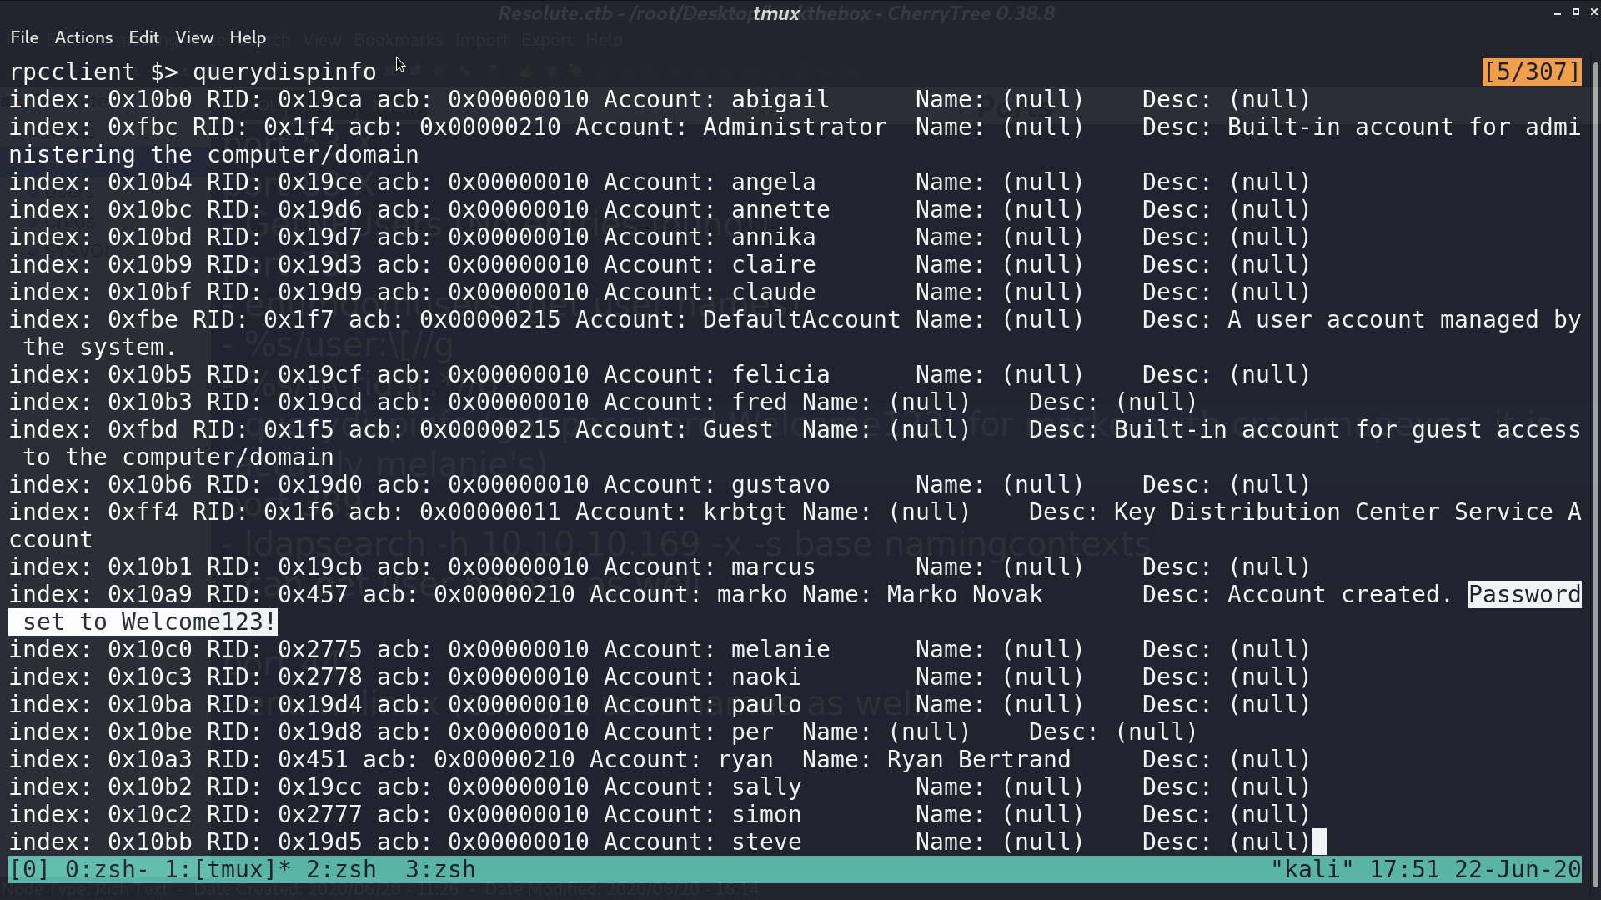The image size is (1601, 900).
Task: Open the Edit menu
Action: click(x=143, y=37)
